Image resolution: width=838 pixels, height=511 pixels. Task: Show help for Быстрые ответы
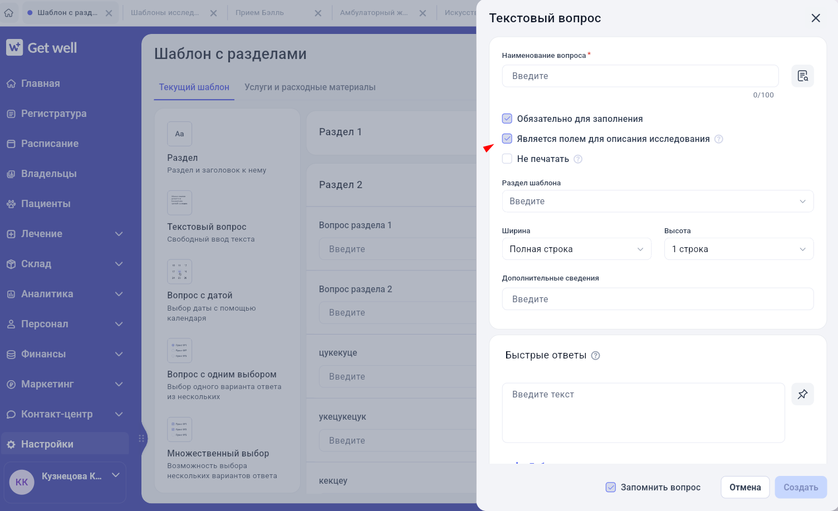pos(595,356)
